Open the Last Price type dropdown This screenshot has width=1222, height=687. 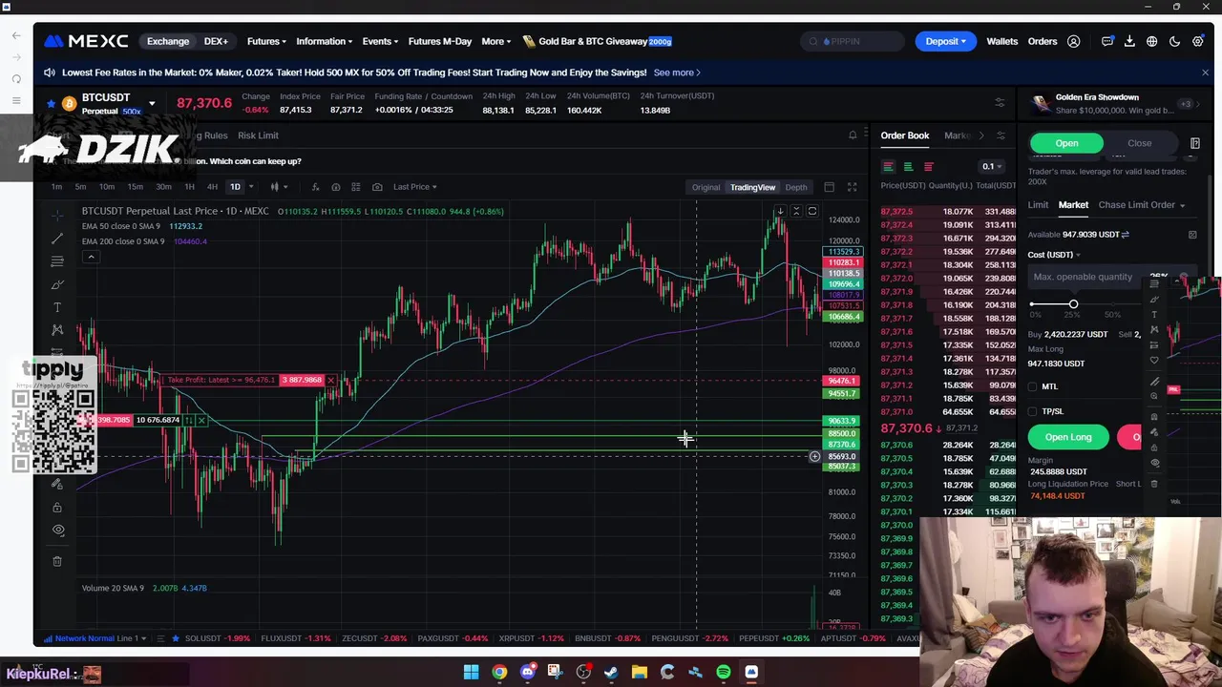[415, 187]
